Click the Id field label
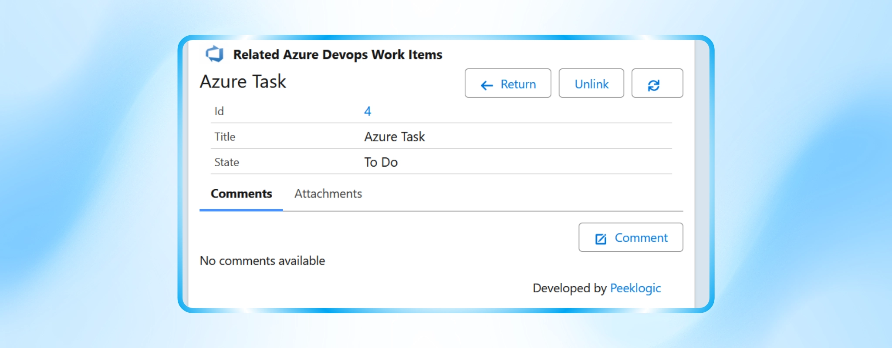892x348 pixels. coord(219,111)
